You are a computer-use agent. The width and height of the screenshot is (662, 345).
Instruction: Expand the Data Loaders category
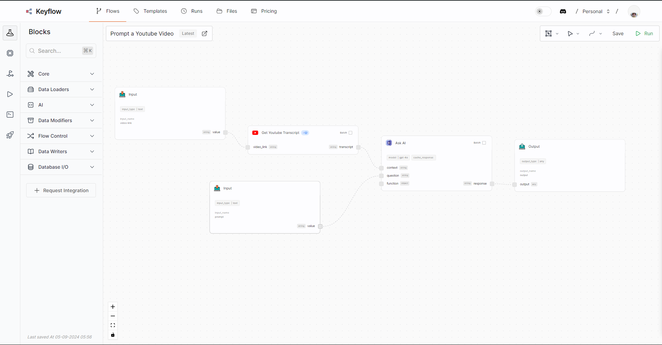coord(61,89)
